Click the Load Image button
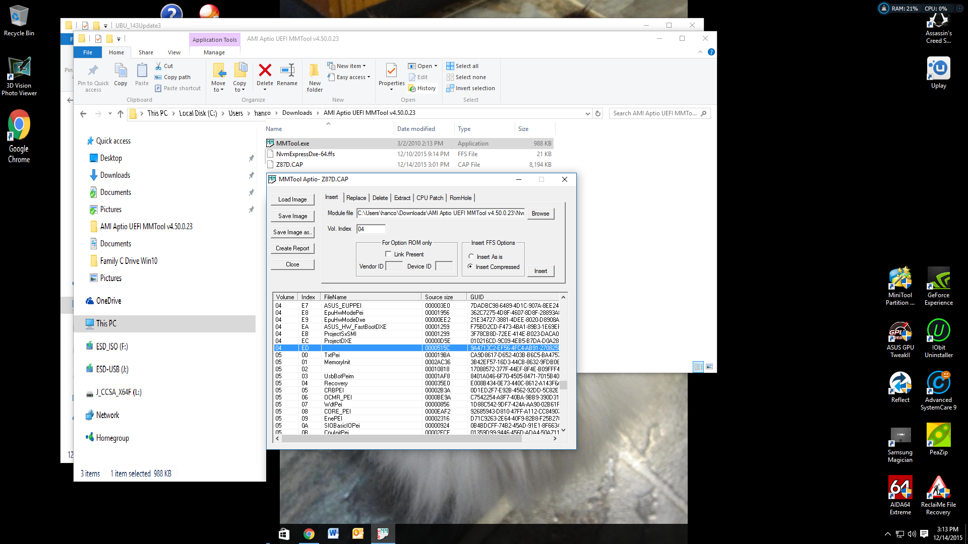Image resolution: width=968 pixels, height=544 pixels. 292,199
